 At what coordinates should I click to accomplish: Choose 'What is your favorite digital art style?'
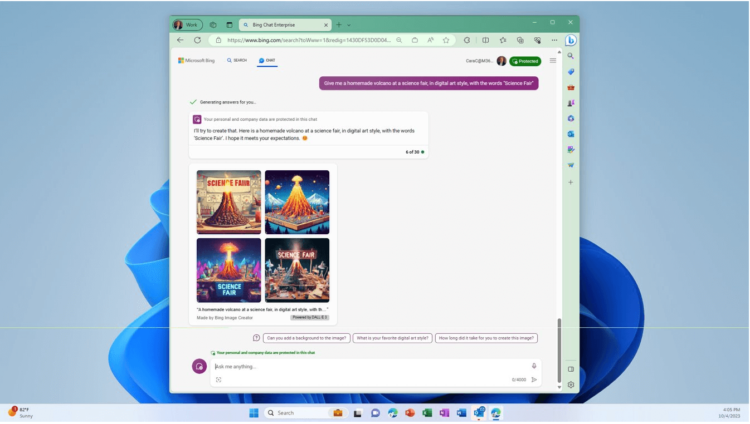pyautogui.click(x=393, y=338)
